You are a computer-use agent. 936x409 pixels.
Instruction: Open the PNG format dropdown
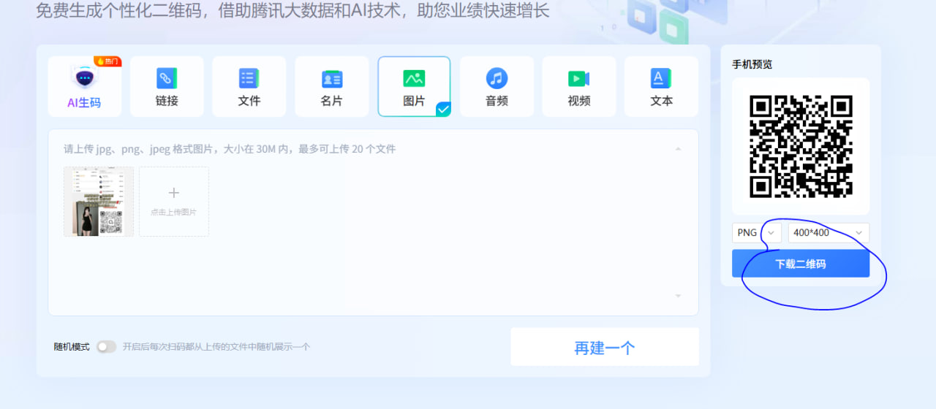coord(757,233)
